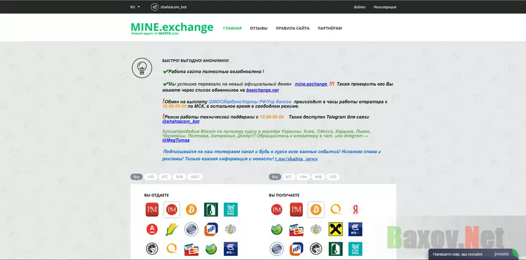Pick teal RNKB bank icon under Вы отдаете
The image size is (526, 260).
pos(231,210)
